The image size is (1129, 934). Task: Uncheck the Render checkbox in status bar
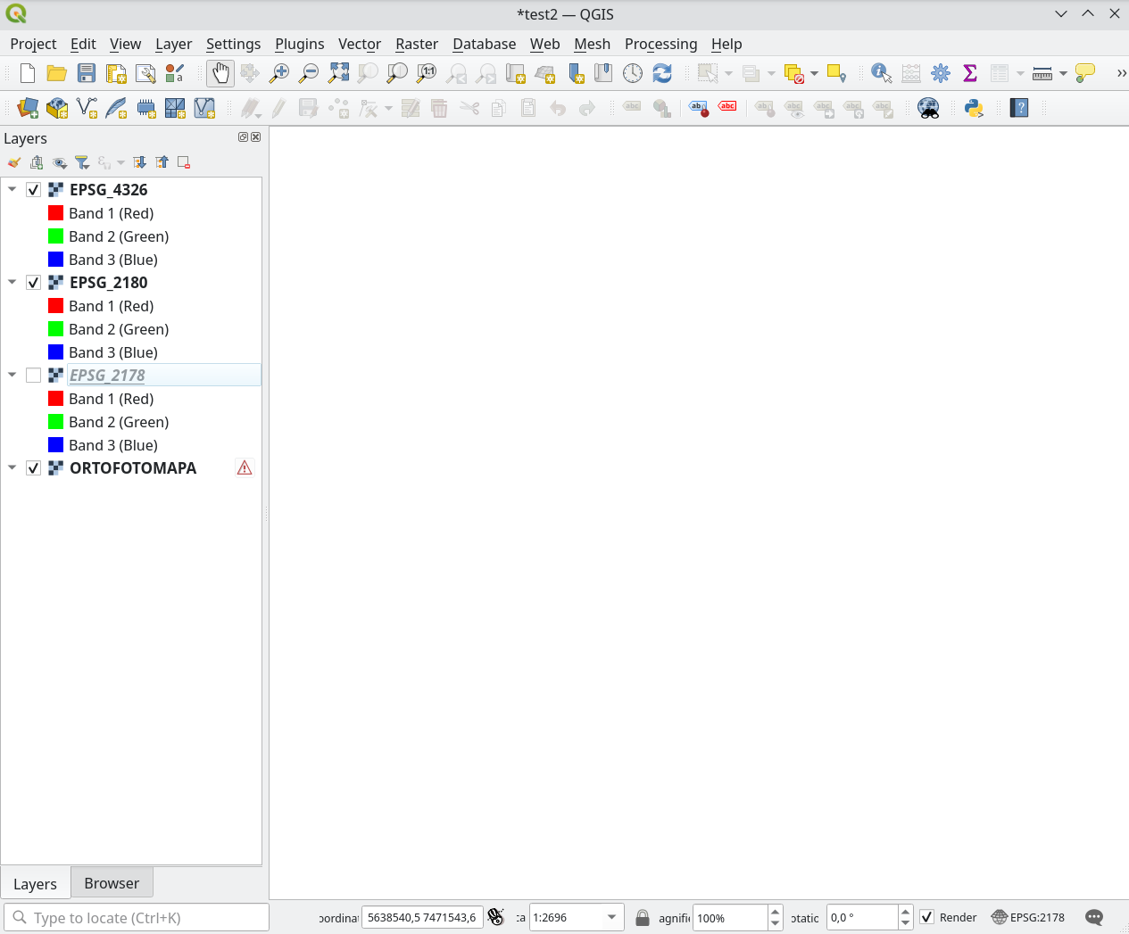(926, 917)
